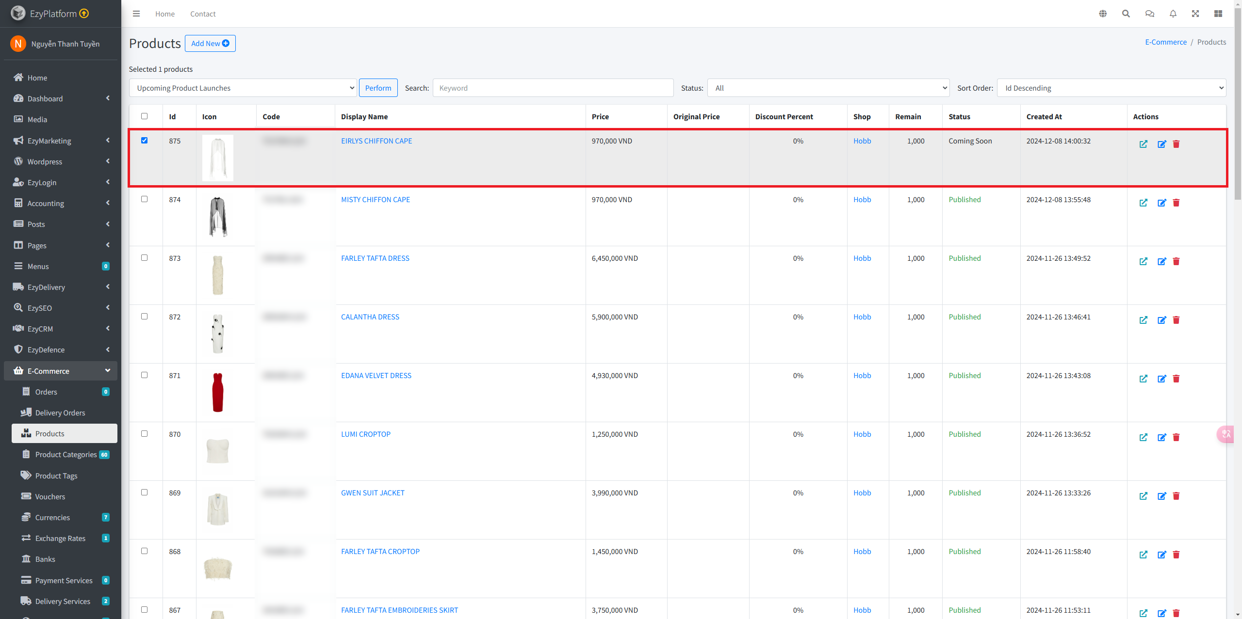Open Orders in the sidebar

[x=65, y=392]
